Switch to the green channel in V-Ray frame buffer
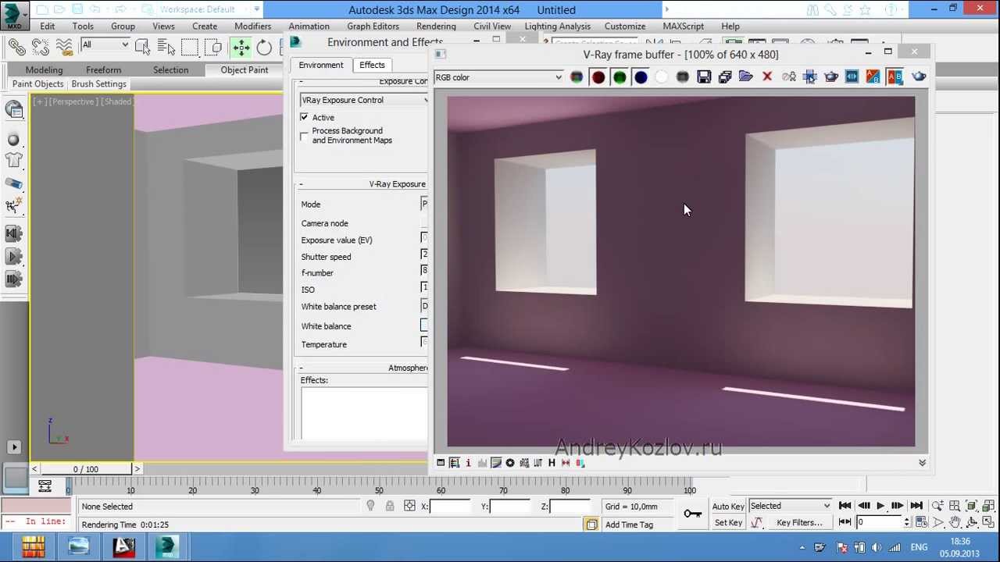Screen dimensions: 1000x562 tap(619, 77)
